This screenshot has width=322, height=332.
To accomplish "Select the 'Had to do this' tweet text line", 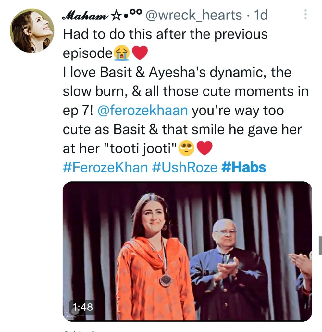I will [x=165, y=34].
